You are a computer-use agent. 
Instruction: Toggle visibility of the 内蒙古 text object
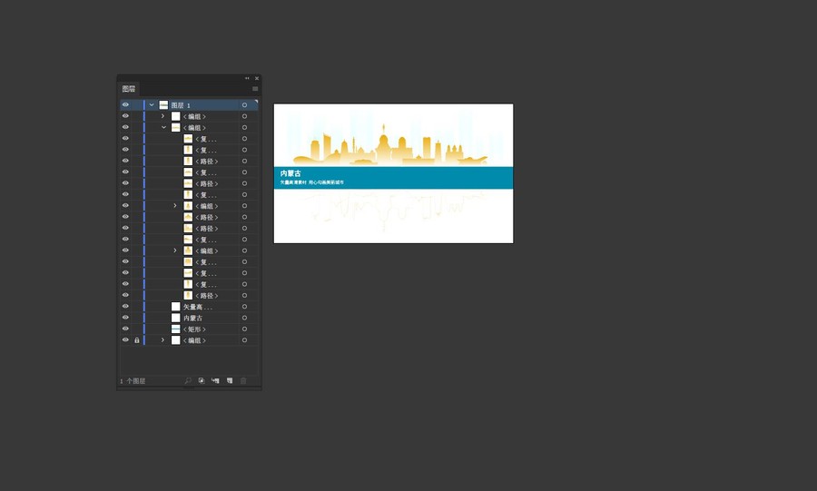click(125, 318)
